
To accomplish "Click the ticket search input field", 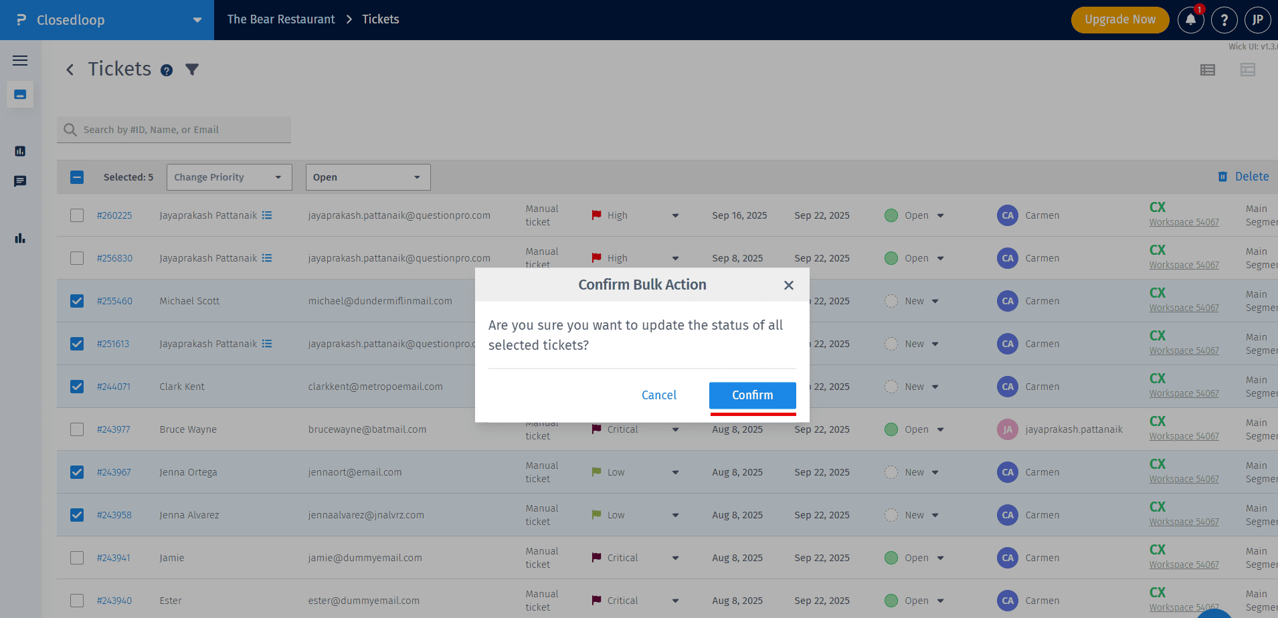I will click(x=181, y=130).
